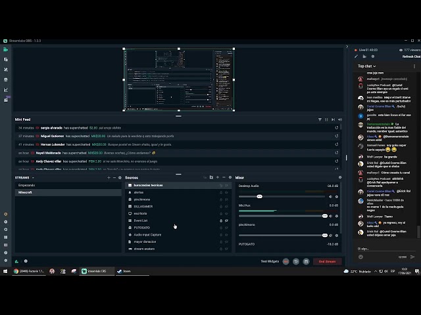Viewport: 421px width, 315px height.
Task: Toggle visibility of pinchimono source
Action: pyautogui.click(x=226, y=199)
